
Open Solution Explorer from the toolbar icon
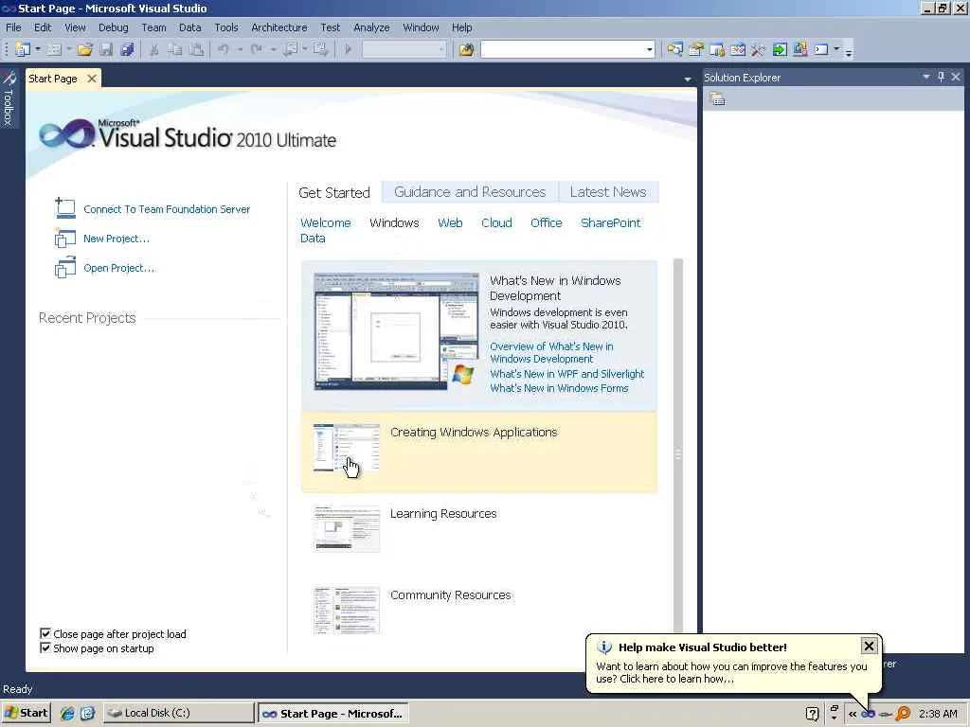(x=674, y=49)
